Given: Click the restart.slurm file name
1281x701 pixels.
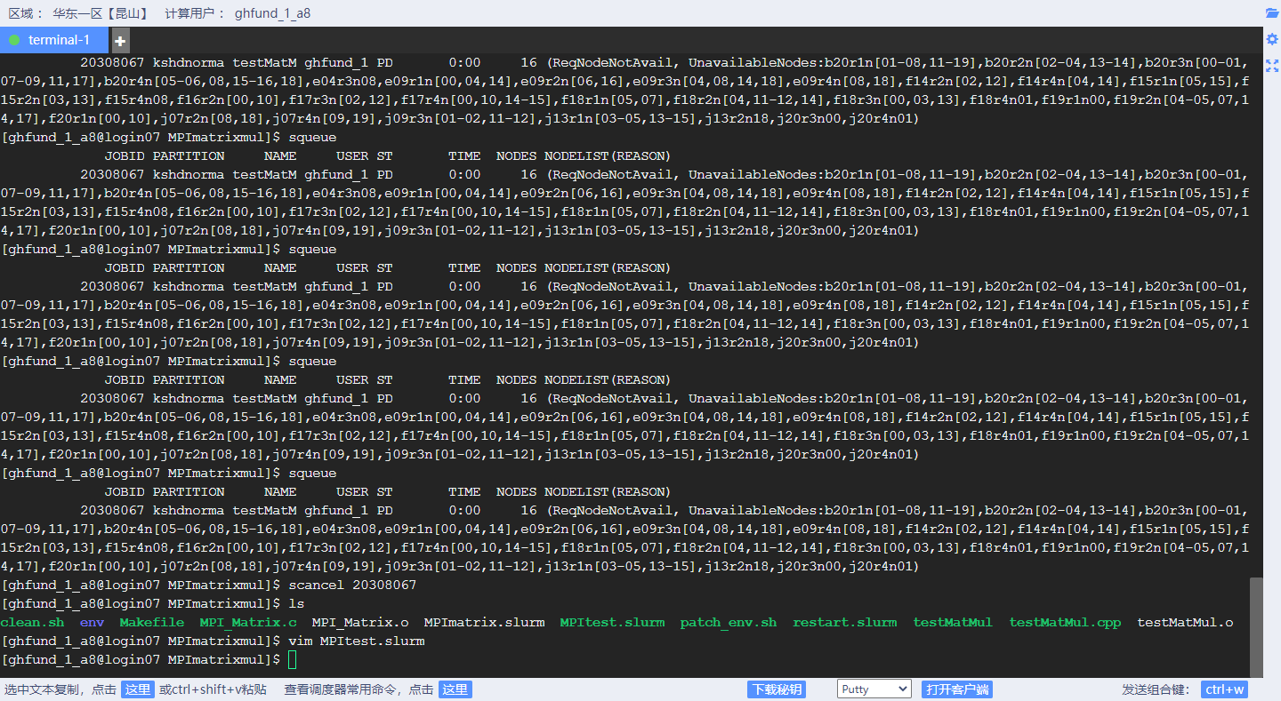Looking at the screenshot, I should (x=845, y=622).
